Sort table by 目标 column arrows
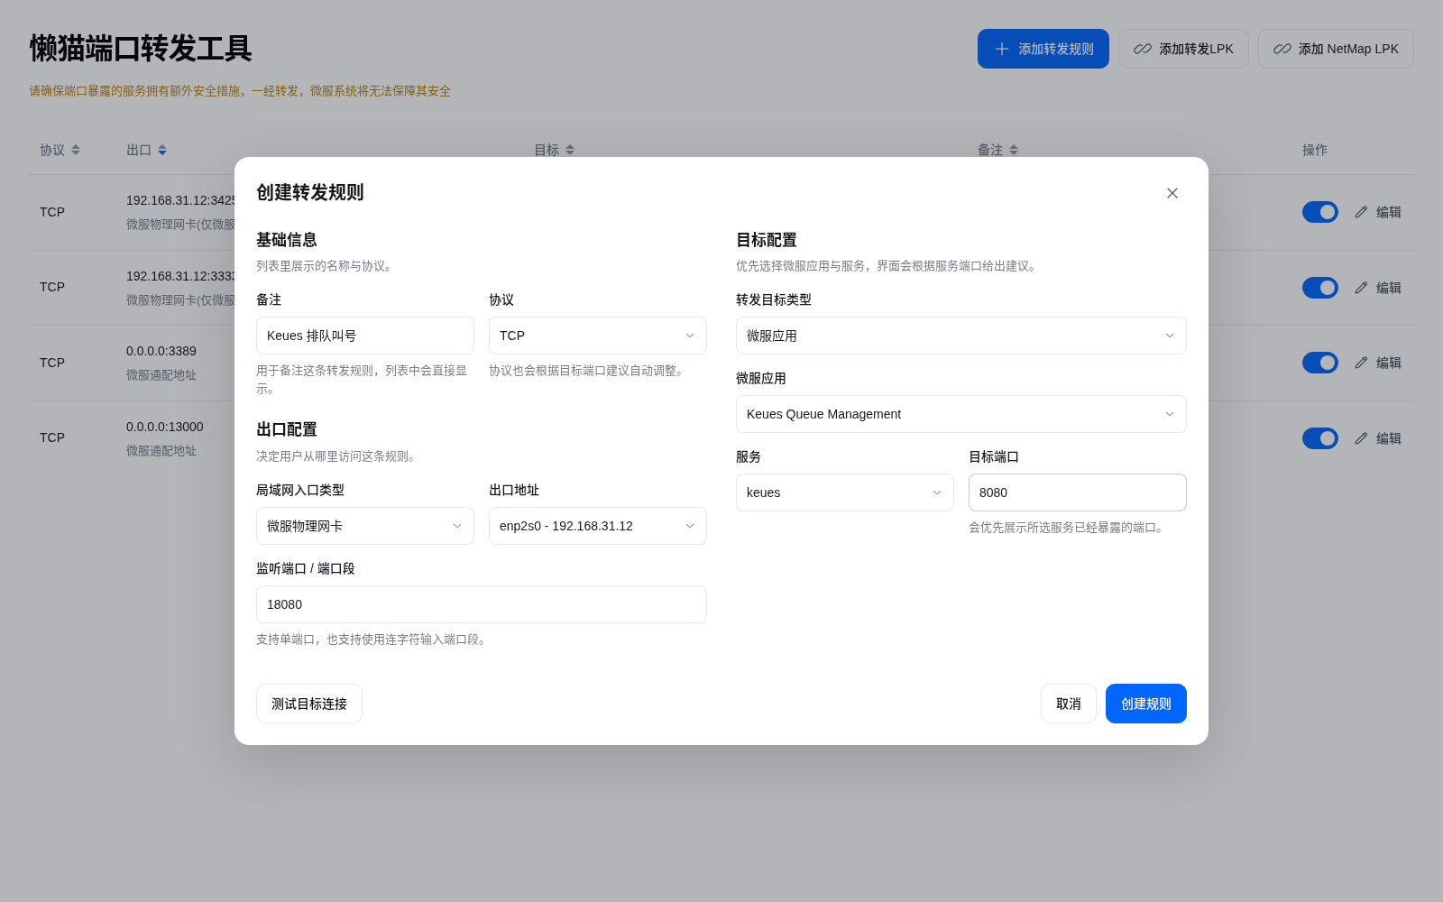 coord(570,150)
